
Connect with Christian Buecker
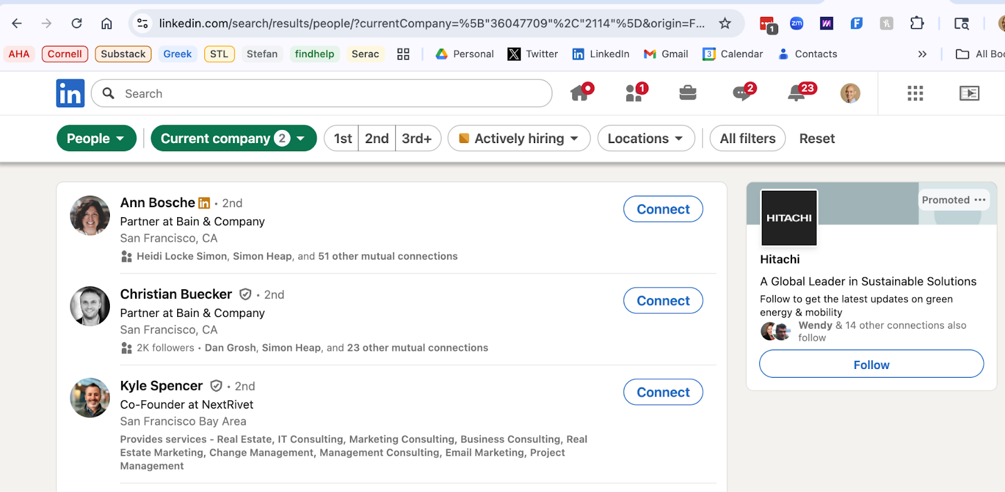tap(663, 301)
